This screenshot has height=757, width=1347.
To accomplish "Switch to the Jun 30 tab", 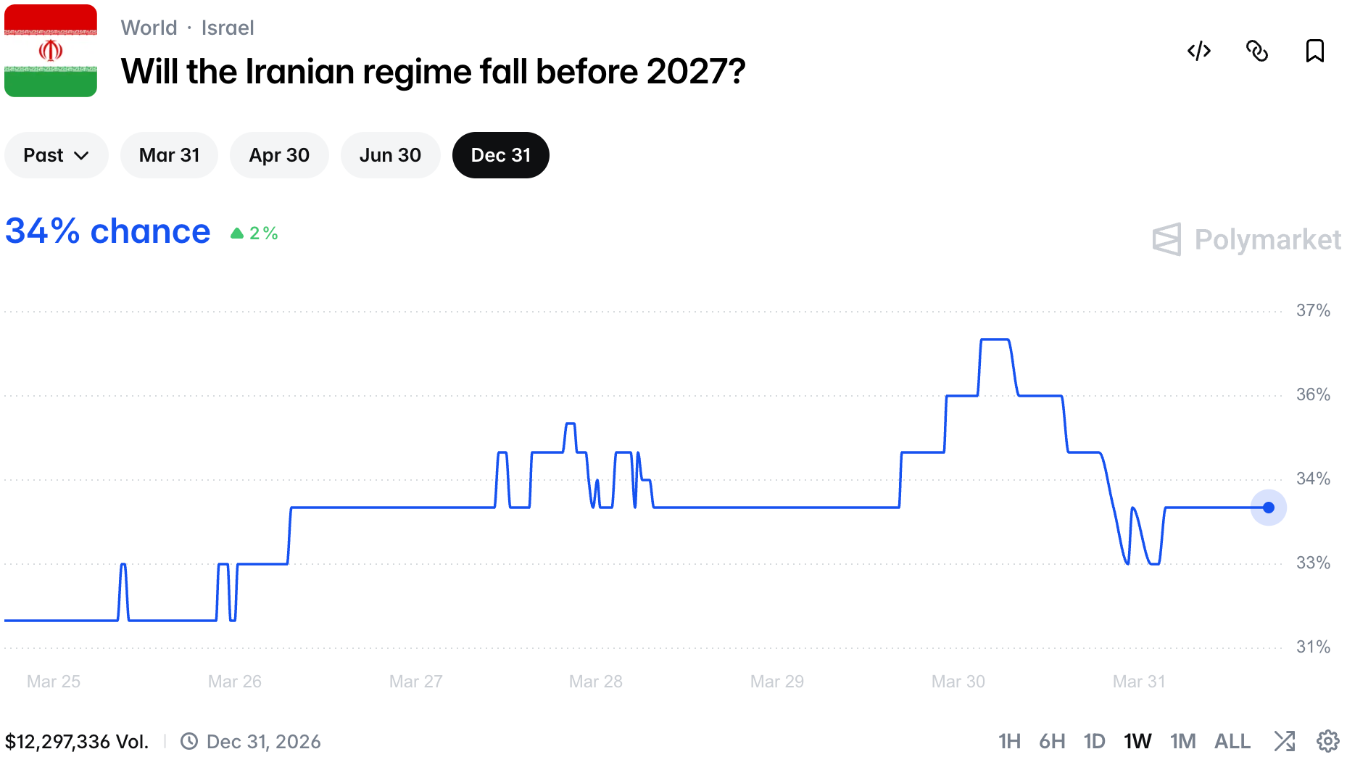I will click(390, 155).
